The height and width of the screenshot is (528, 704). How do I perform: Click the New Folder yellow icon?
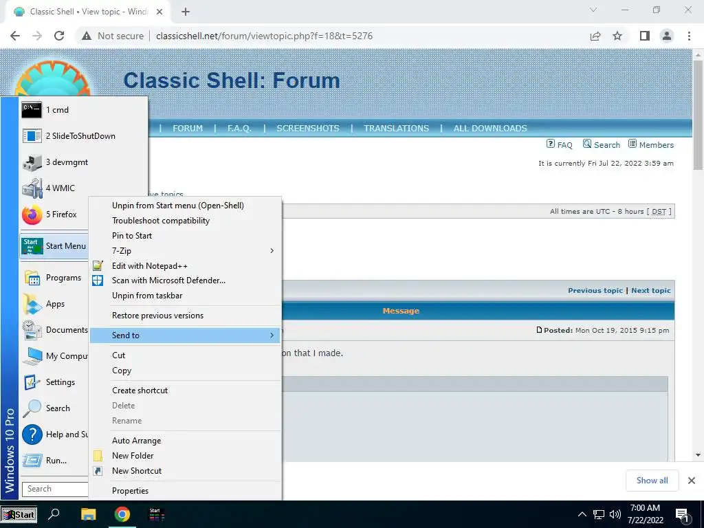coord(98,456)
